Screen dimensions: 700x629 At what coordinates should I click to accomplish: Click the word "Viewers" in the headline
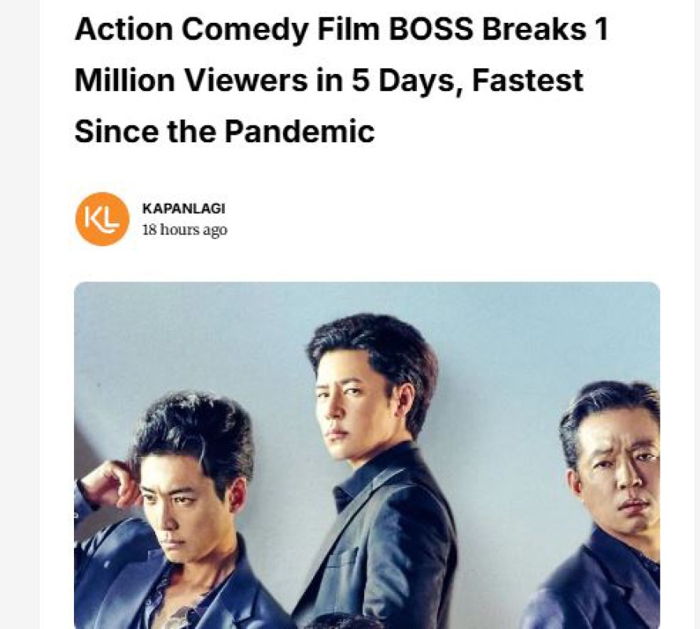(245, 80)
